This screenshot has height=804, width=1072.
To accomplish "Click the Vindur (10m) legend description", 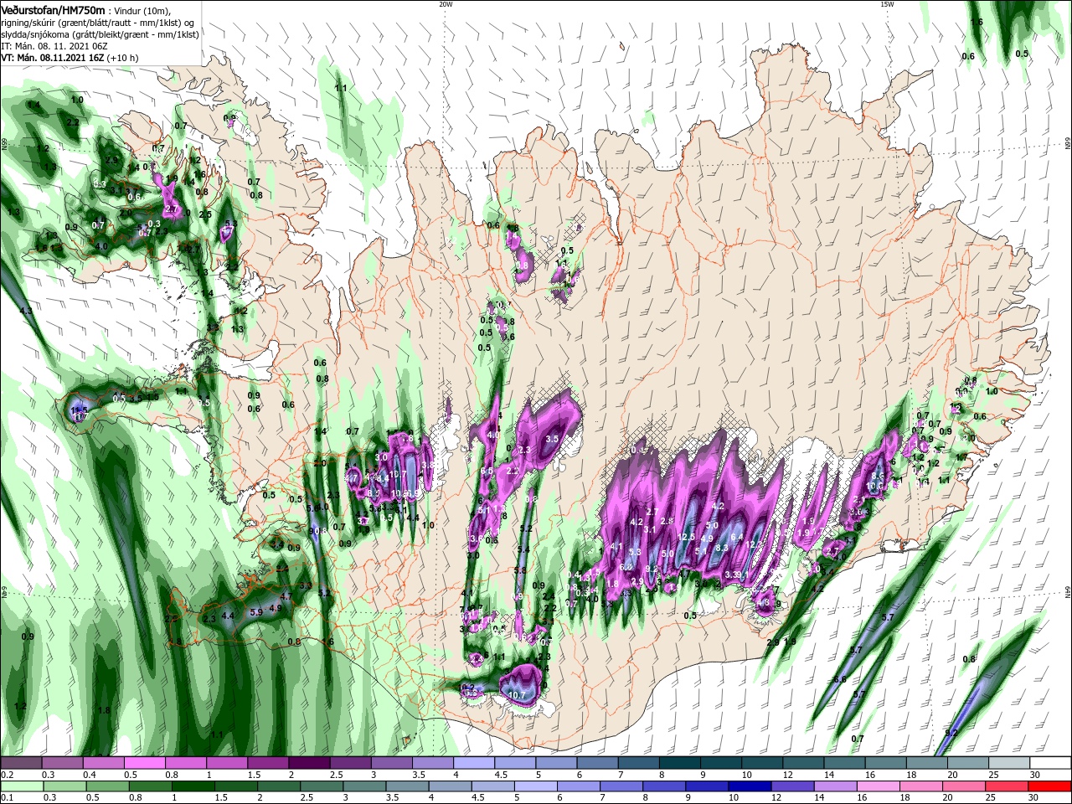I will coord(142,10).
